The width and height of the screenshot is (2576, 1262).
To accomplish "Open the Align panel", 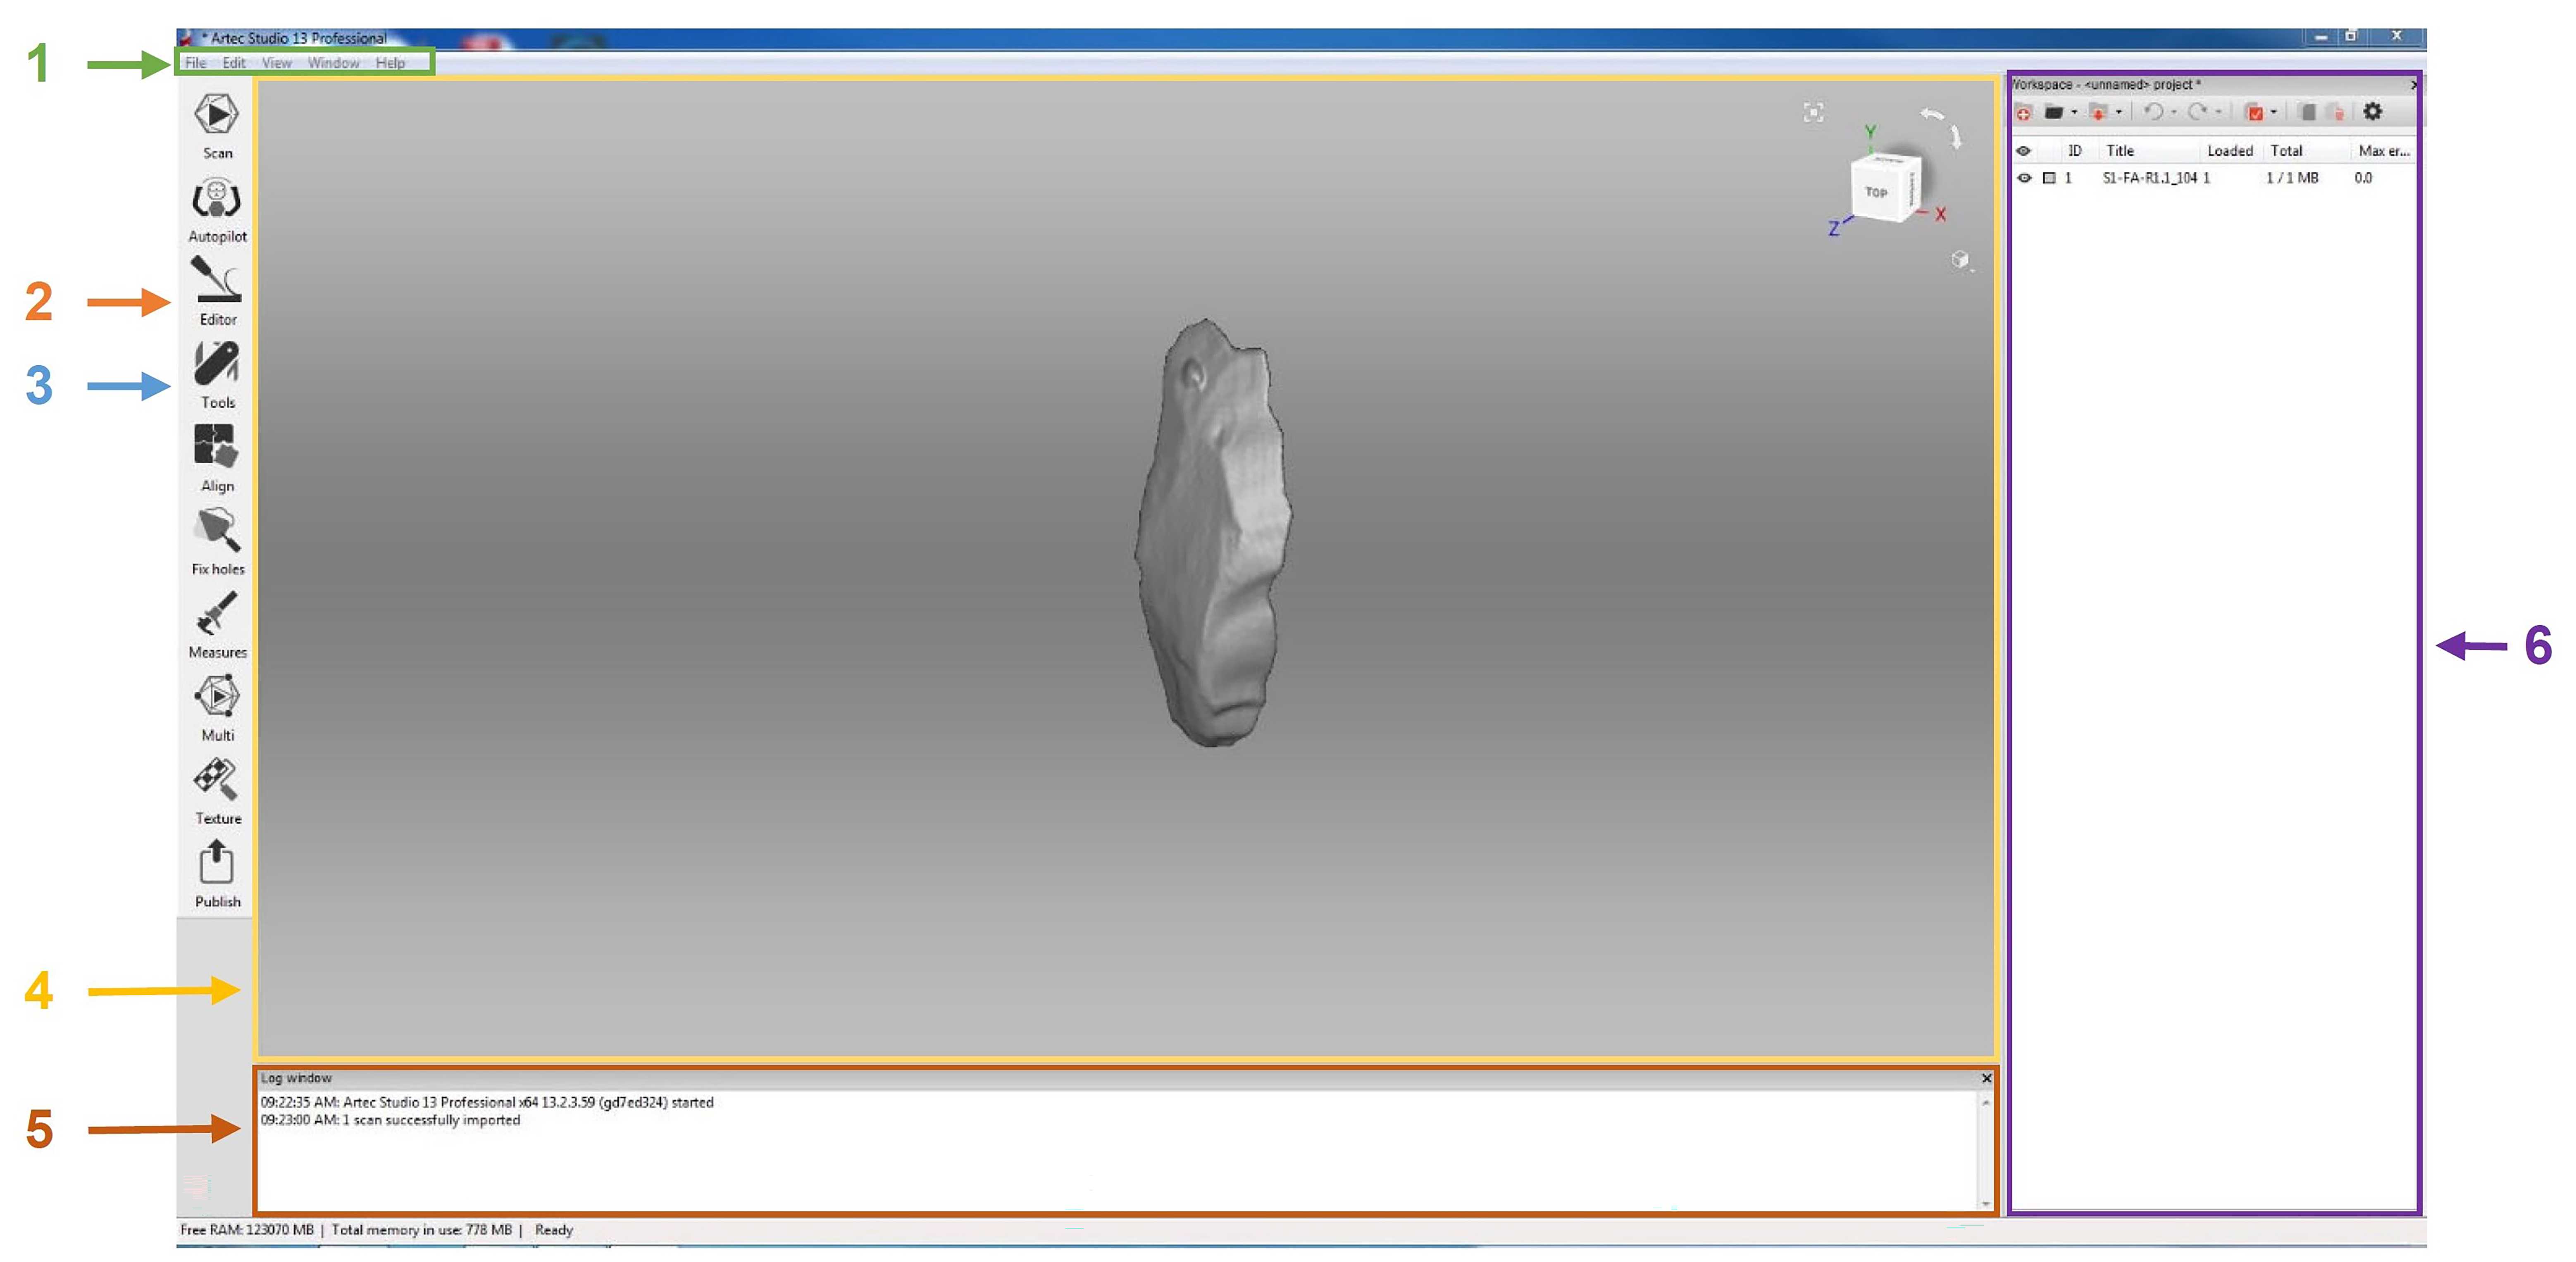I will (217, 458).
